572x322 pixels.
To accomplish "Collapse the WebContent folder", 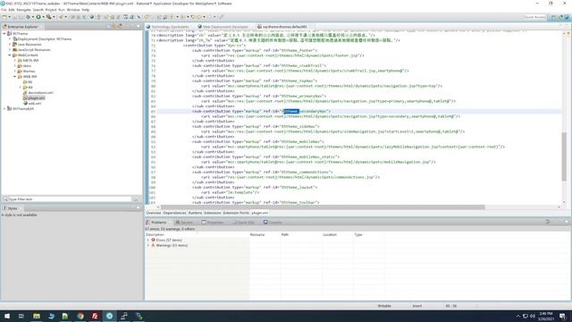I will click(x=10, y=55).
